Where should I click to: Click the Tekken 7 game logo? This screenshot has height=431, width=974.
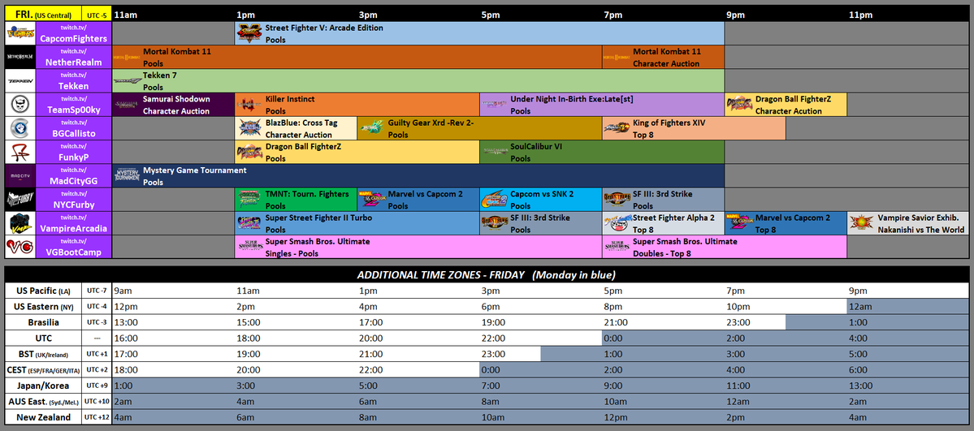coord(128,80)
